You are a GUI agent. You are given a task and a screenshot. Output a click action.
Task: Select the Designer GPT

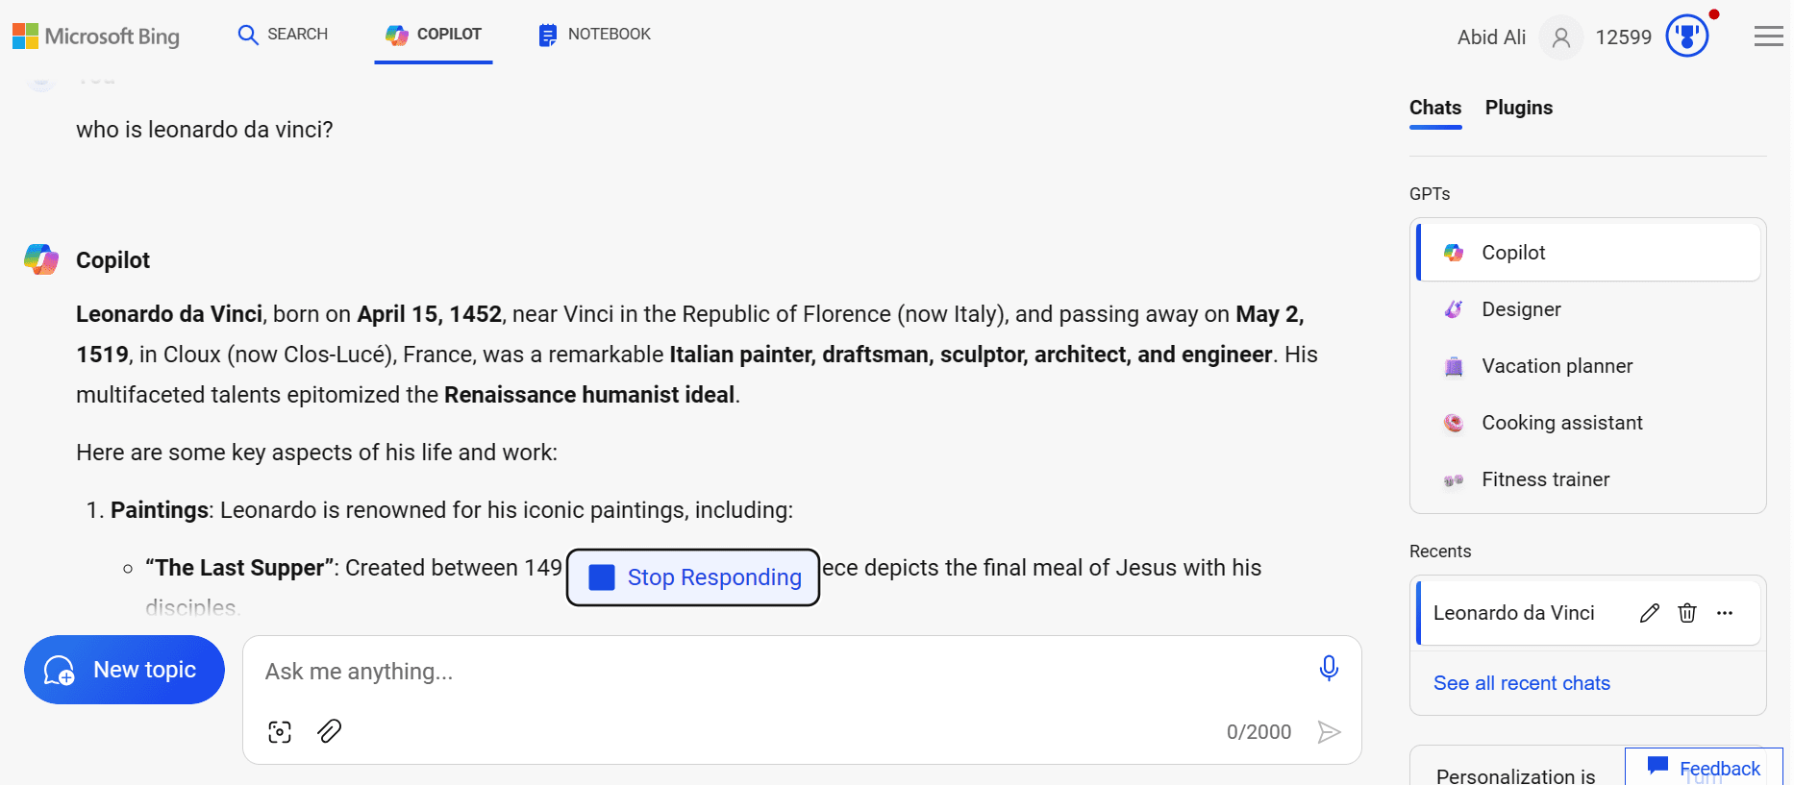(x=1520, y=309)
